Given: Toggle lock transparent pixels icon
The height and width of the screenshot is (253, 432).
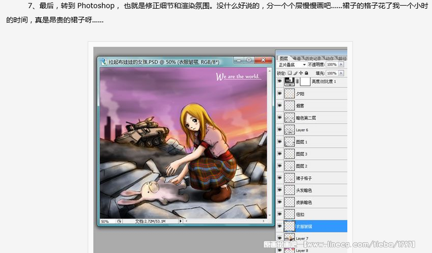Looking at the screenshot, I should (290, 73).
